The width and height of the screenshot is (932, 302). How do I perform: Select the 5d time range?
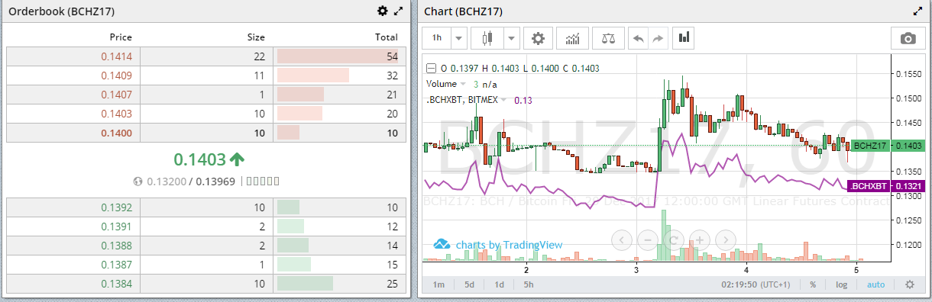tap(470, 284)
